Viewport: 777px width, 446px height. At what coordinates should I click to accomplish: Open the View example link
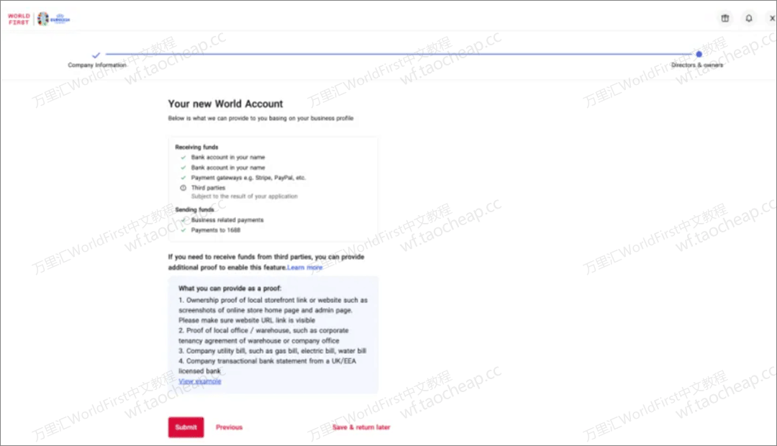coord(200,381)
